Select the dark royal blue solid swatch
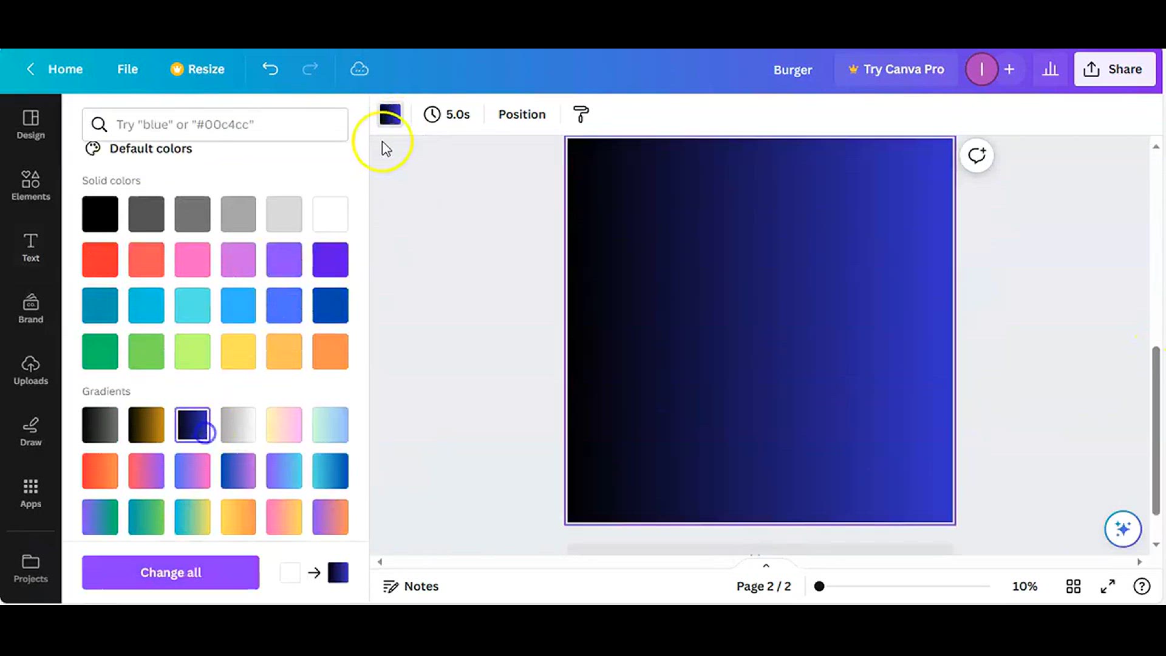Screen dimensions: 1166x656 click(330, 306)
